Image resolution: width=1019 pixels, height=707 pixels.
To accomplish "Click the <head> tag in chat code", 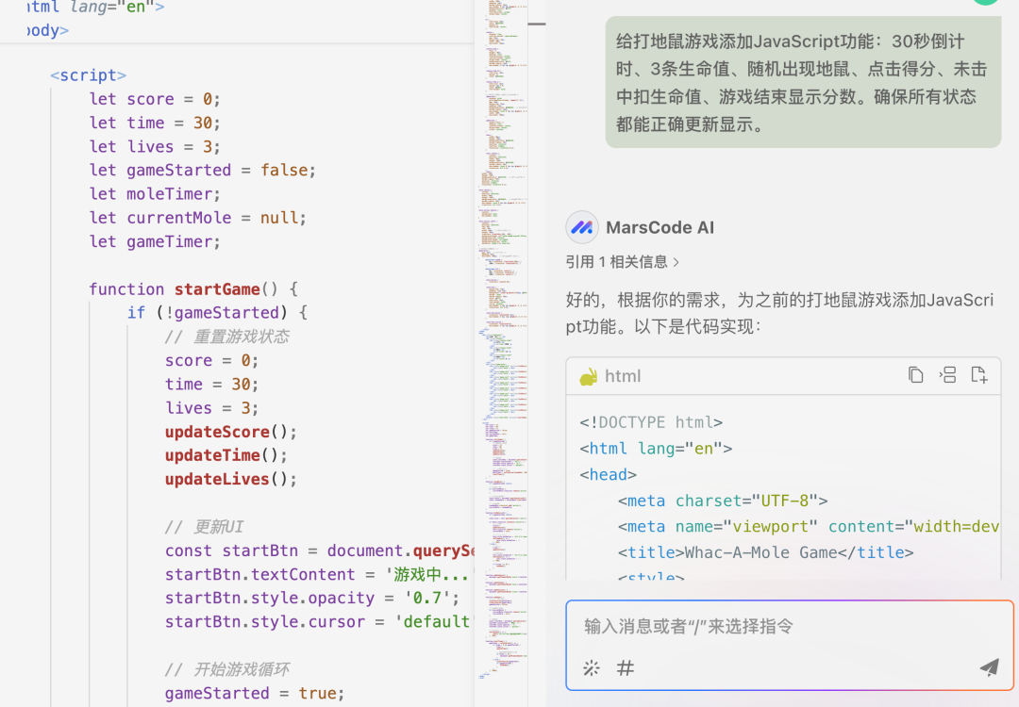I will tap(609, 474).
